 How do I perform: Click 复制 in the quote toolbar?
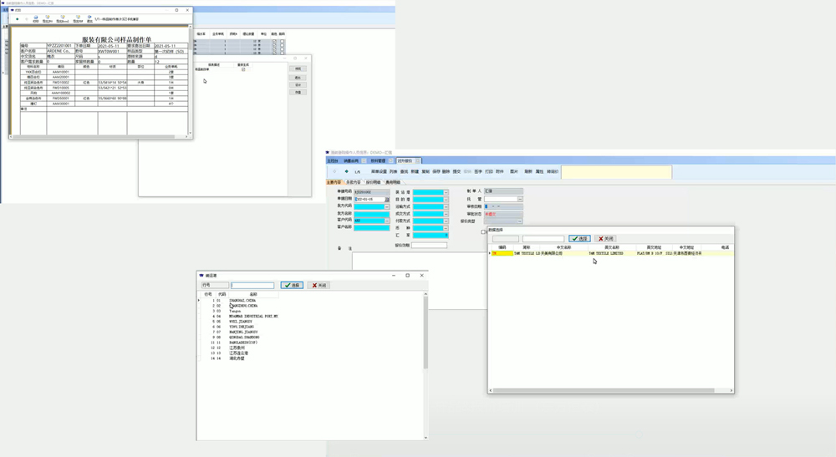coord(426,171)
